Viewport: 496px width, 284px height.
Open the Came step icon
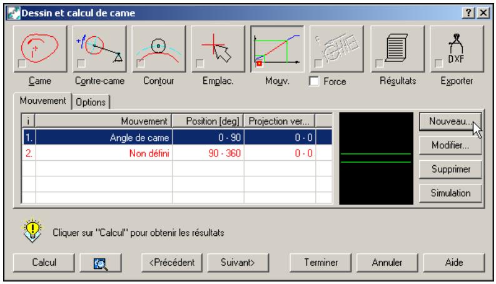[40, 49]
